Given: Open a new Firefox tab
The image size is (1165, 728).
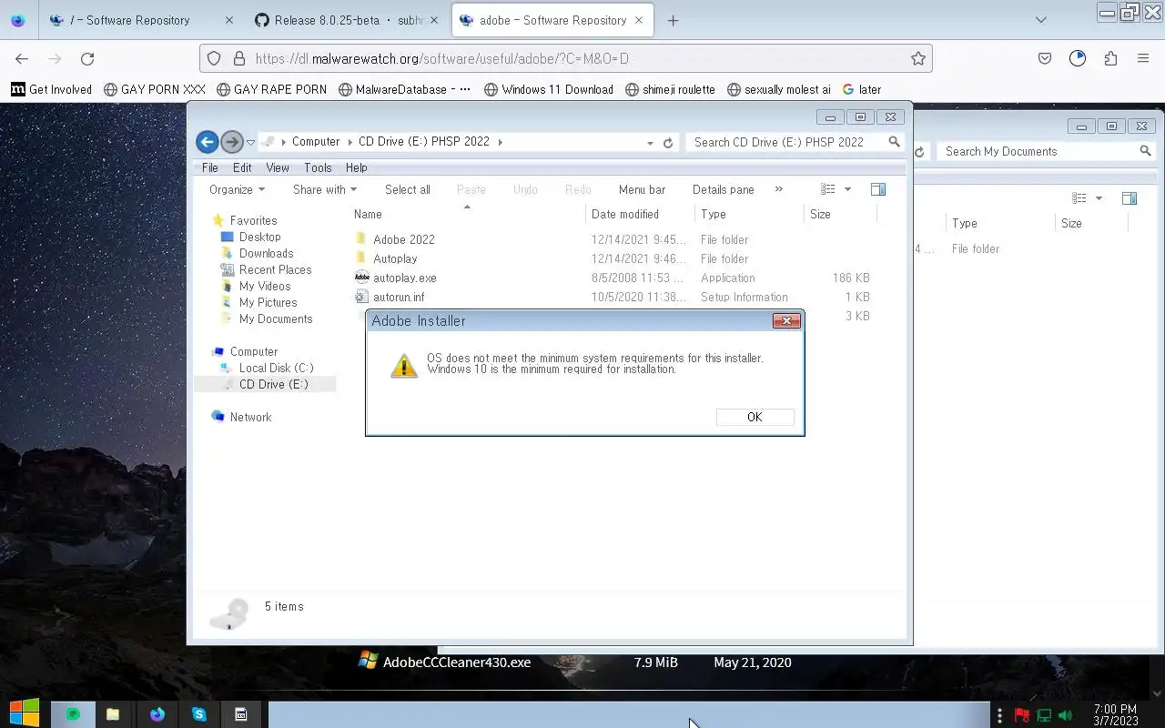Looking at the screenshot, I should 673,20.
